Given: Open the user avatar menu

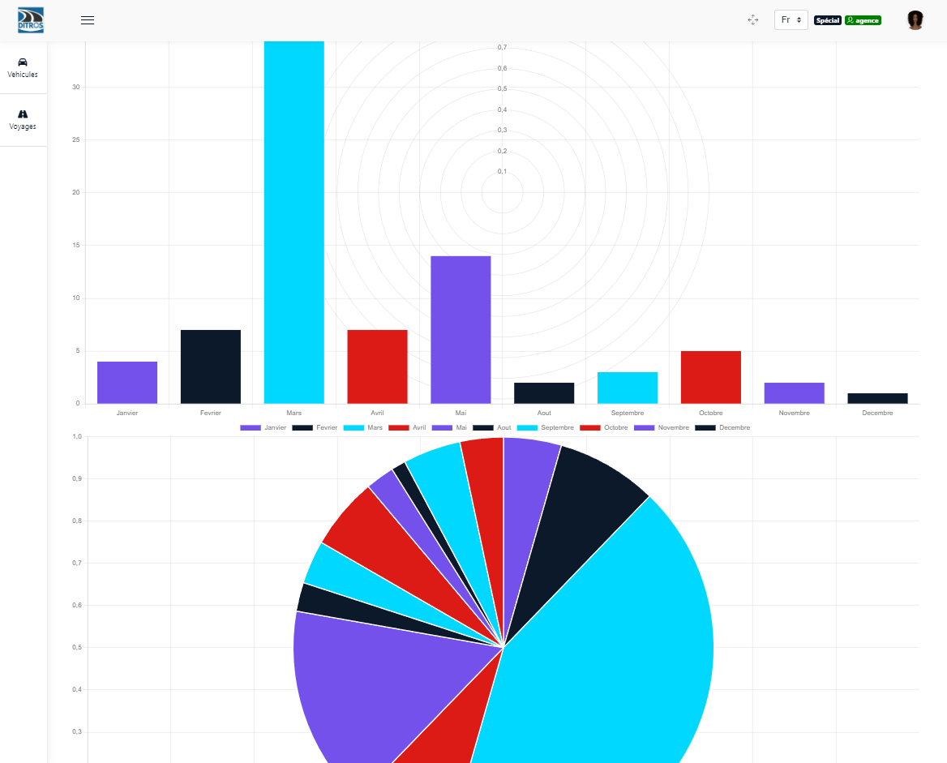Looking at the screenshot, I should click(x=915, y=20).
